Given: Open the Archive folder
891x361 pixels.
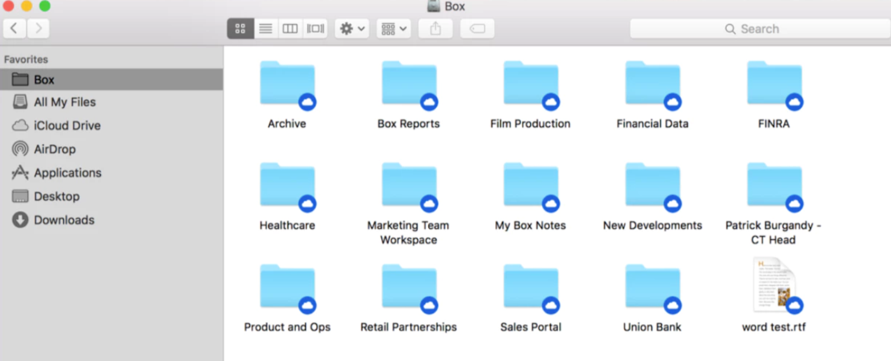Looking at the screenshot, I should (x=287, y=85).
